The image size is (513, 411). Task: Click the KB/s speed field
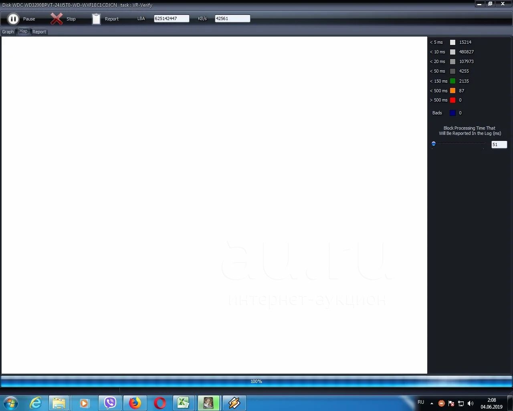(232, 18)
